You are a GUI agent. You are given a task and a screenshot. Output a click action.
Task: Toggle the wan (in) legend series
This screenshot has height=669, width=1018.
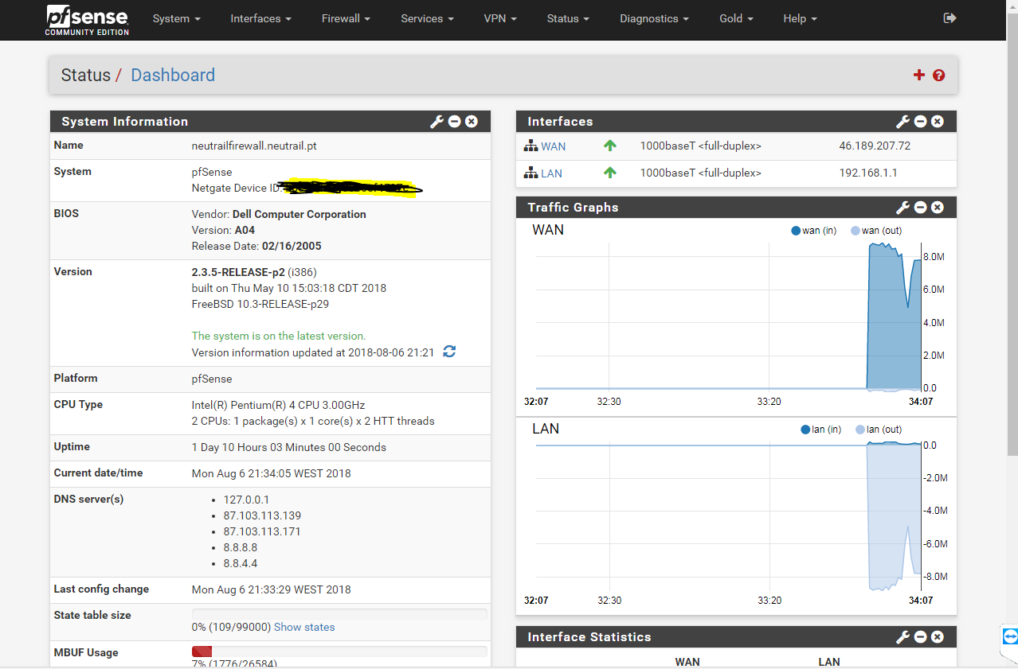point(813,231)
